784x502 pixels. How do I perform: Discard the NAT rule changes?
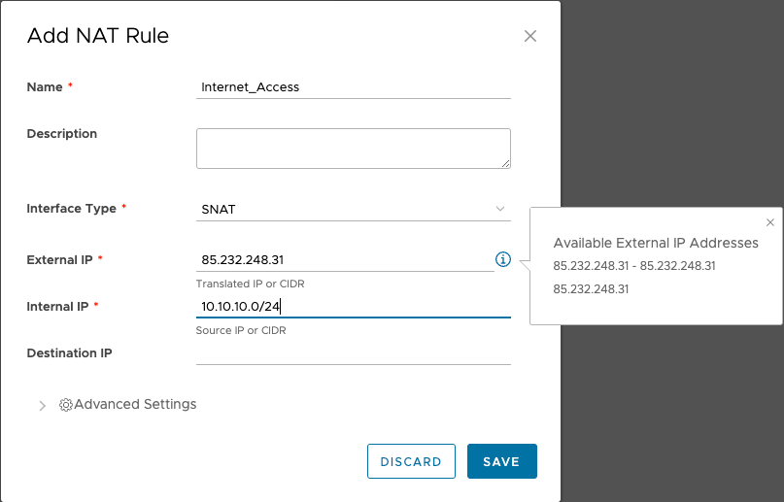pyautogui.click(x=411, y=461)
